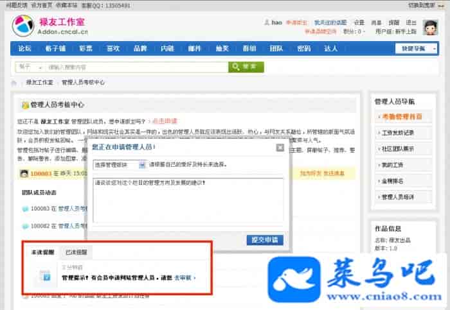The image size is (450, 310).
Task: Open the 密码 nav menu item
Action: [x=304, y=48]
